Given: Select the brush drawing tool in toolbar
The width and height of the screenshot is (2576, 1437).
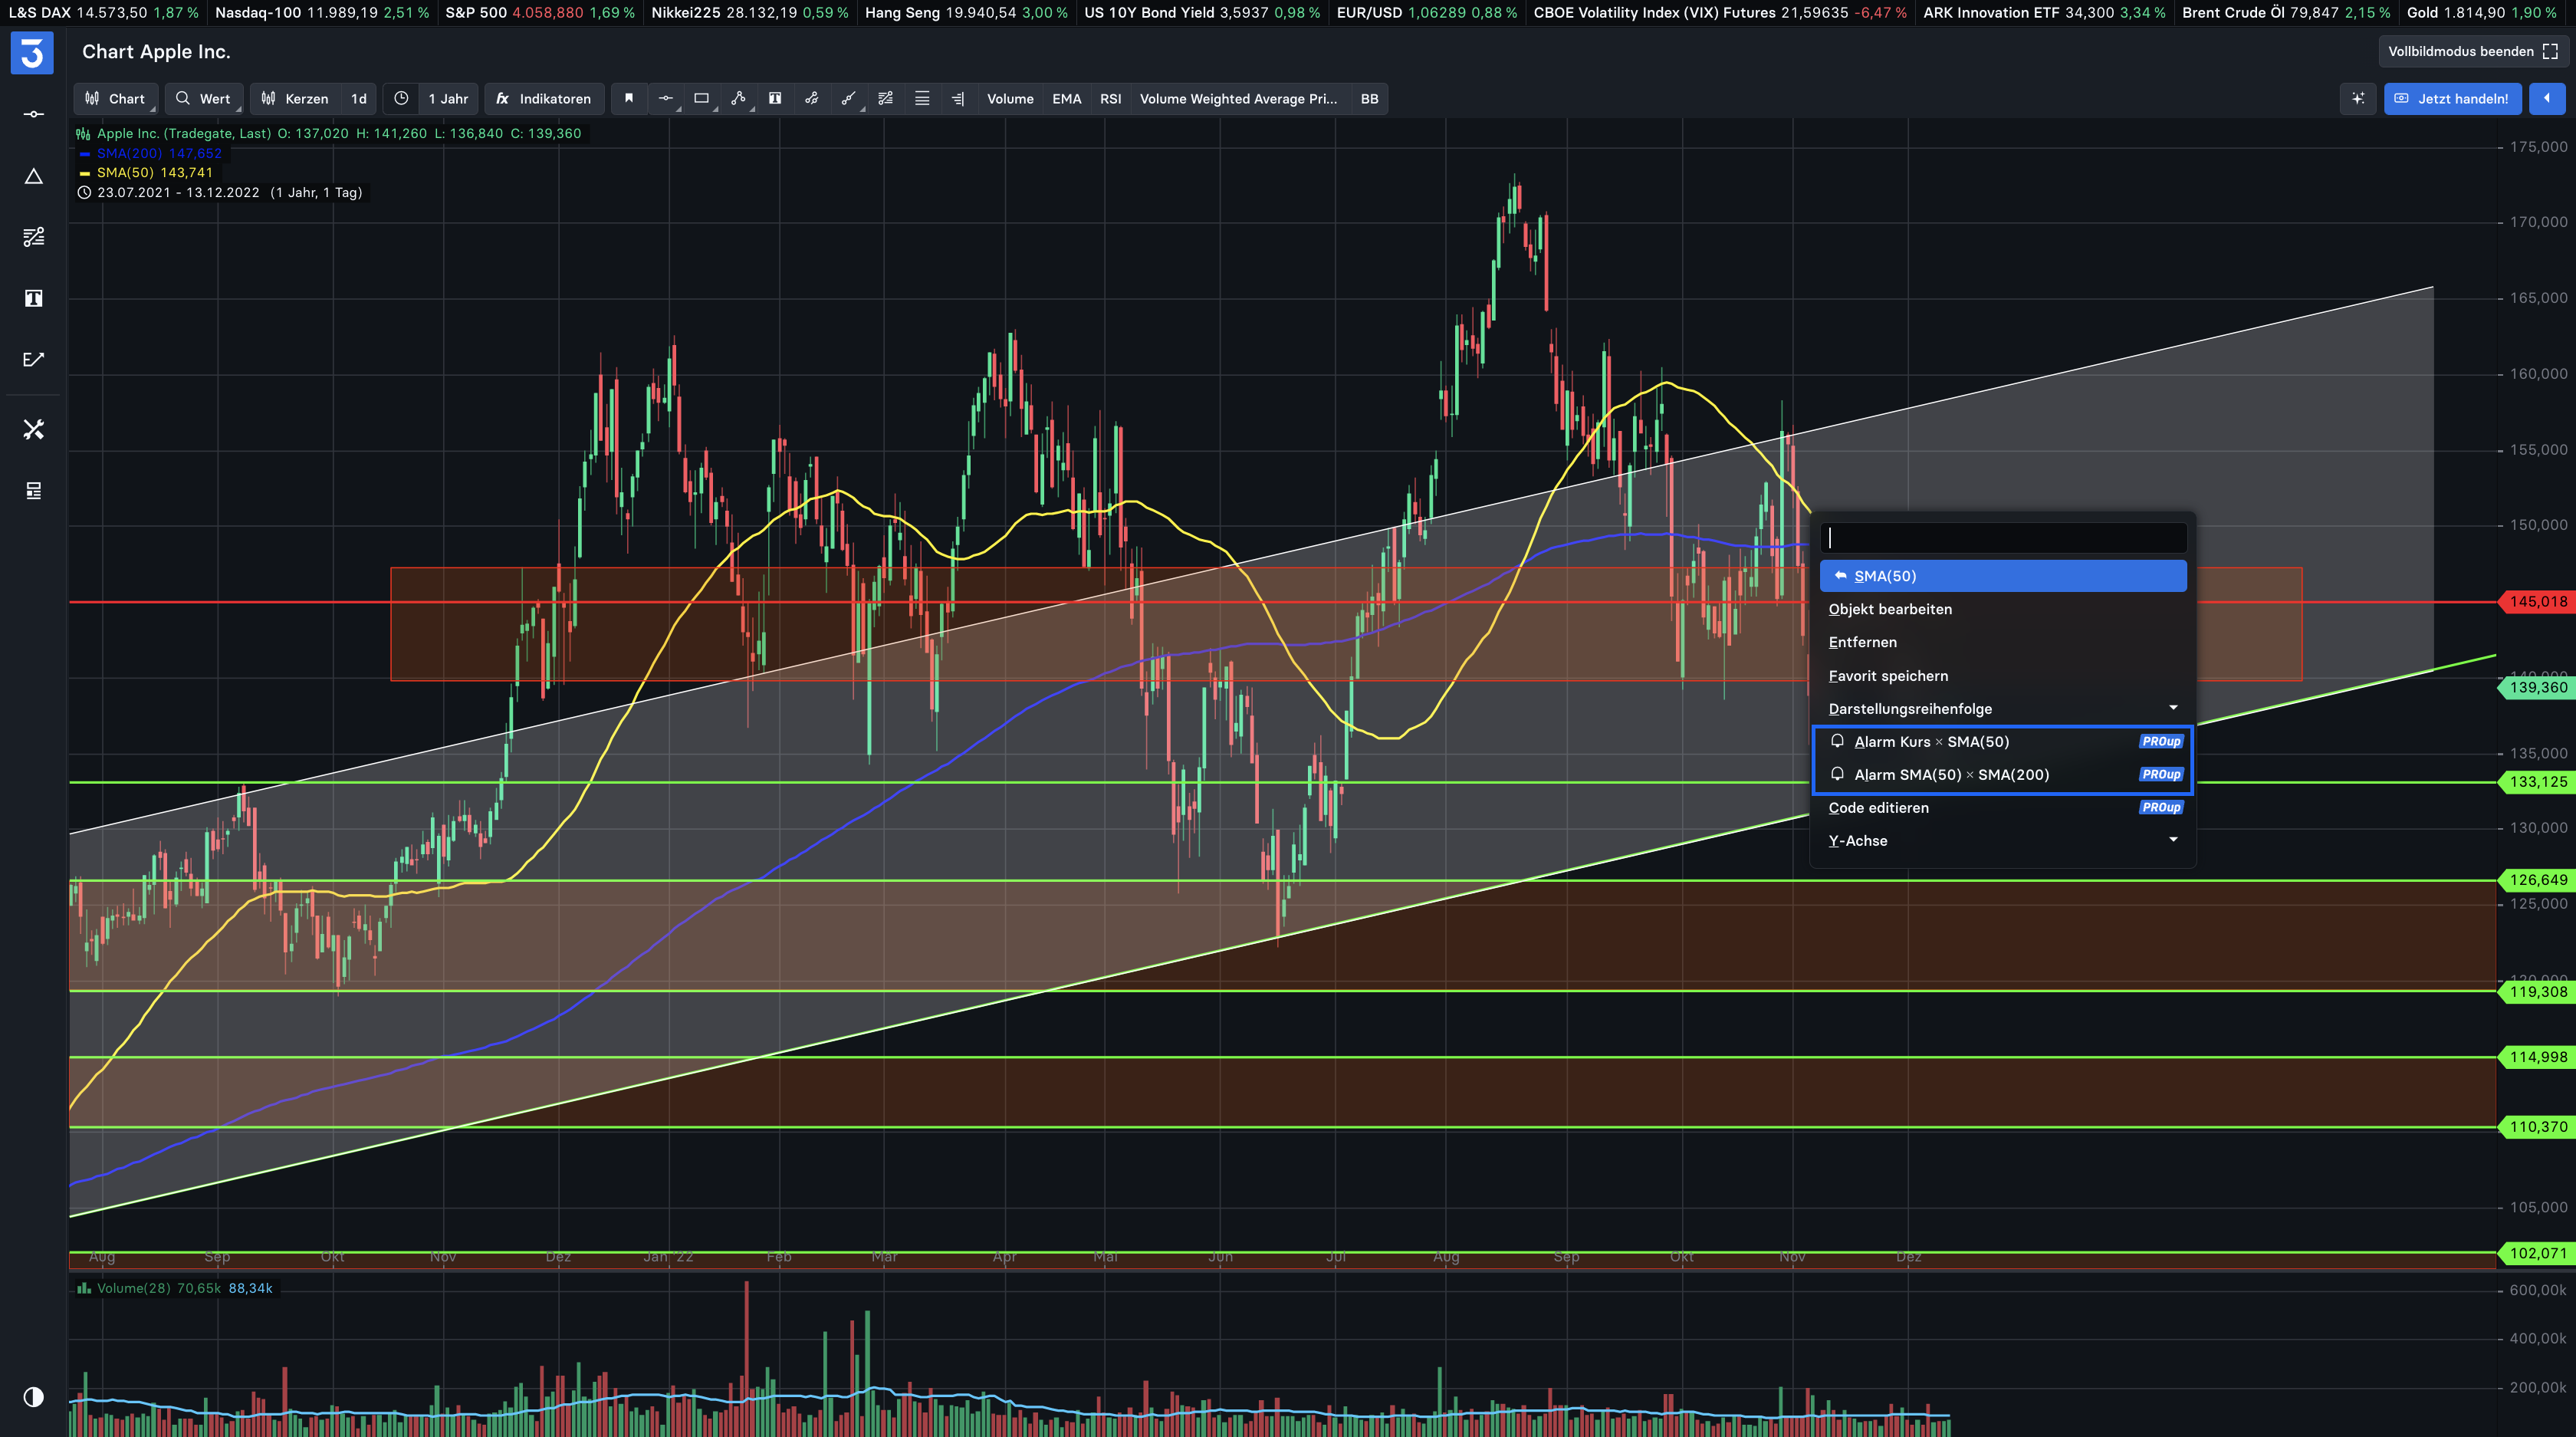Looking at the screenshot, I should tap(849, 98).
